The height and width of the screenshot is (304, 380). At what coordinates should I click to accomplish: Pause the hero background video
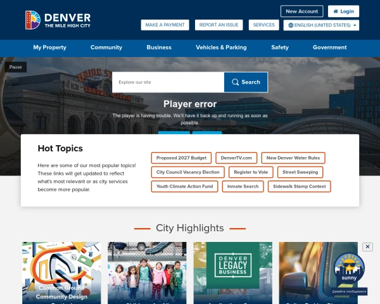tap(15, 67)
